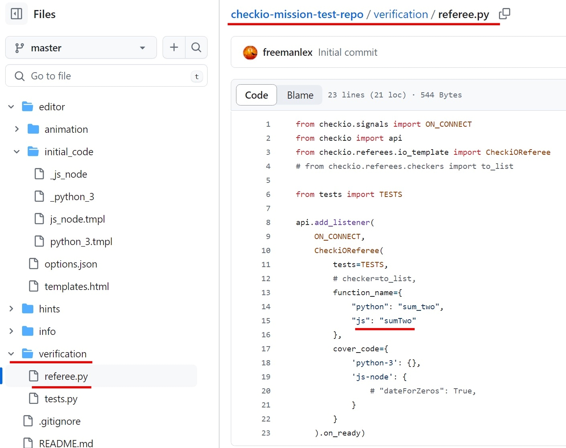Viewport: 566px width, 448px height.
Task: Click the file icon beside python_3.tmpl
Action: pos(39,241)
